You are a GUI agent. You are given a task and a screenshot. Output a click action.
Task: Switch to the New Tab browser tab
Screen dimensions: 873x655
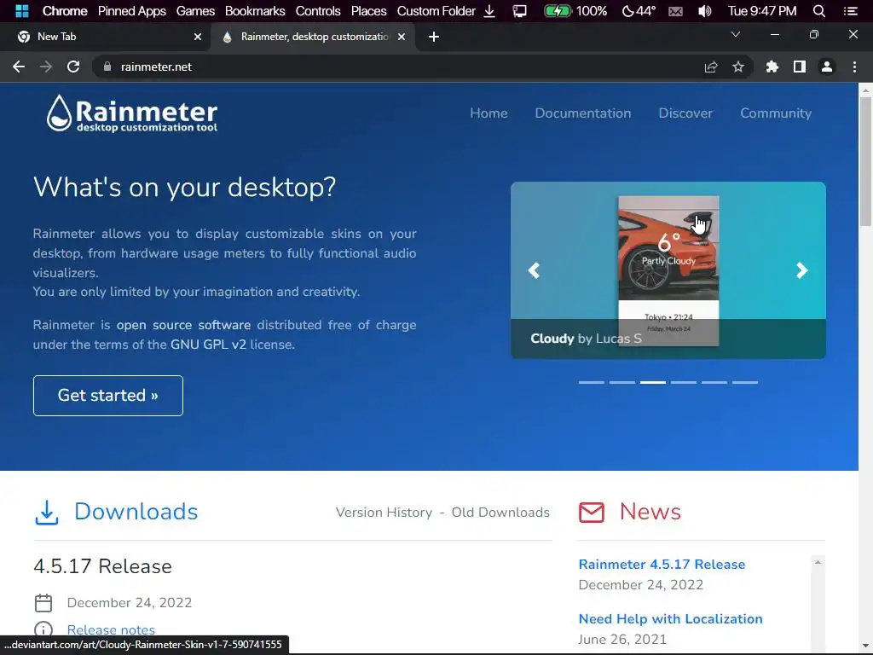pos(105,37)
